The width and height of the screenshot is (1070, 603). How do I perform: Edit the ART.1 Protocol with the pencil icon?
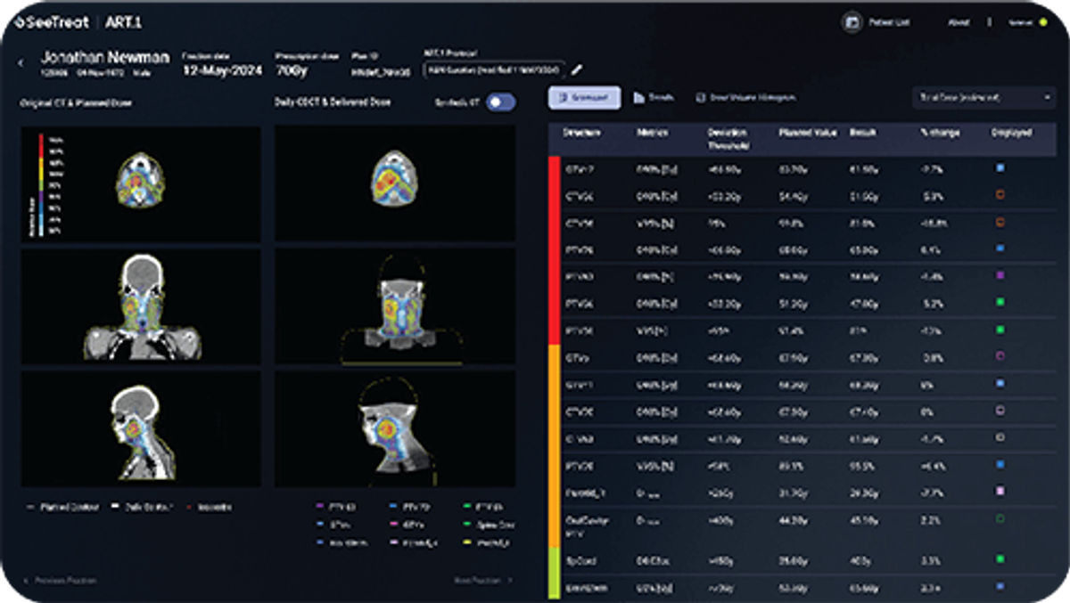pyautogui.click(x=575, y=68)
